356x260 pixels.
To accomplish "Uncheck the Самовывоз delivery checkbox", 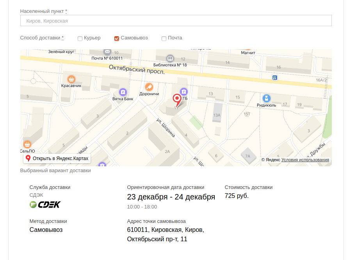I will [116, 38].
